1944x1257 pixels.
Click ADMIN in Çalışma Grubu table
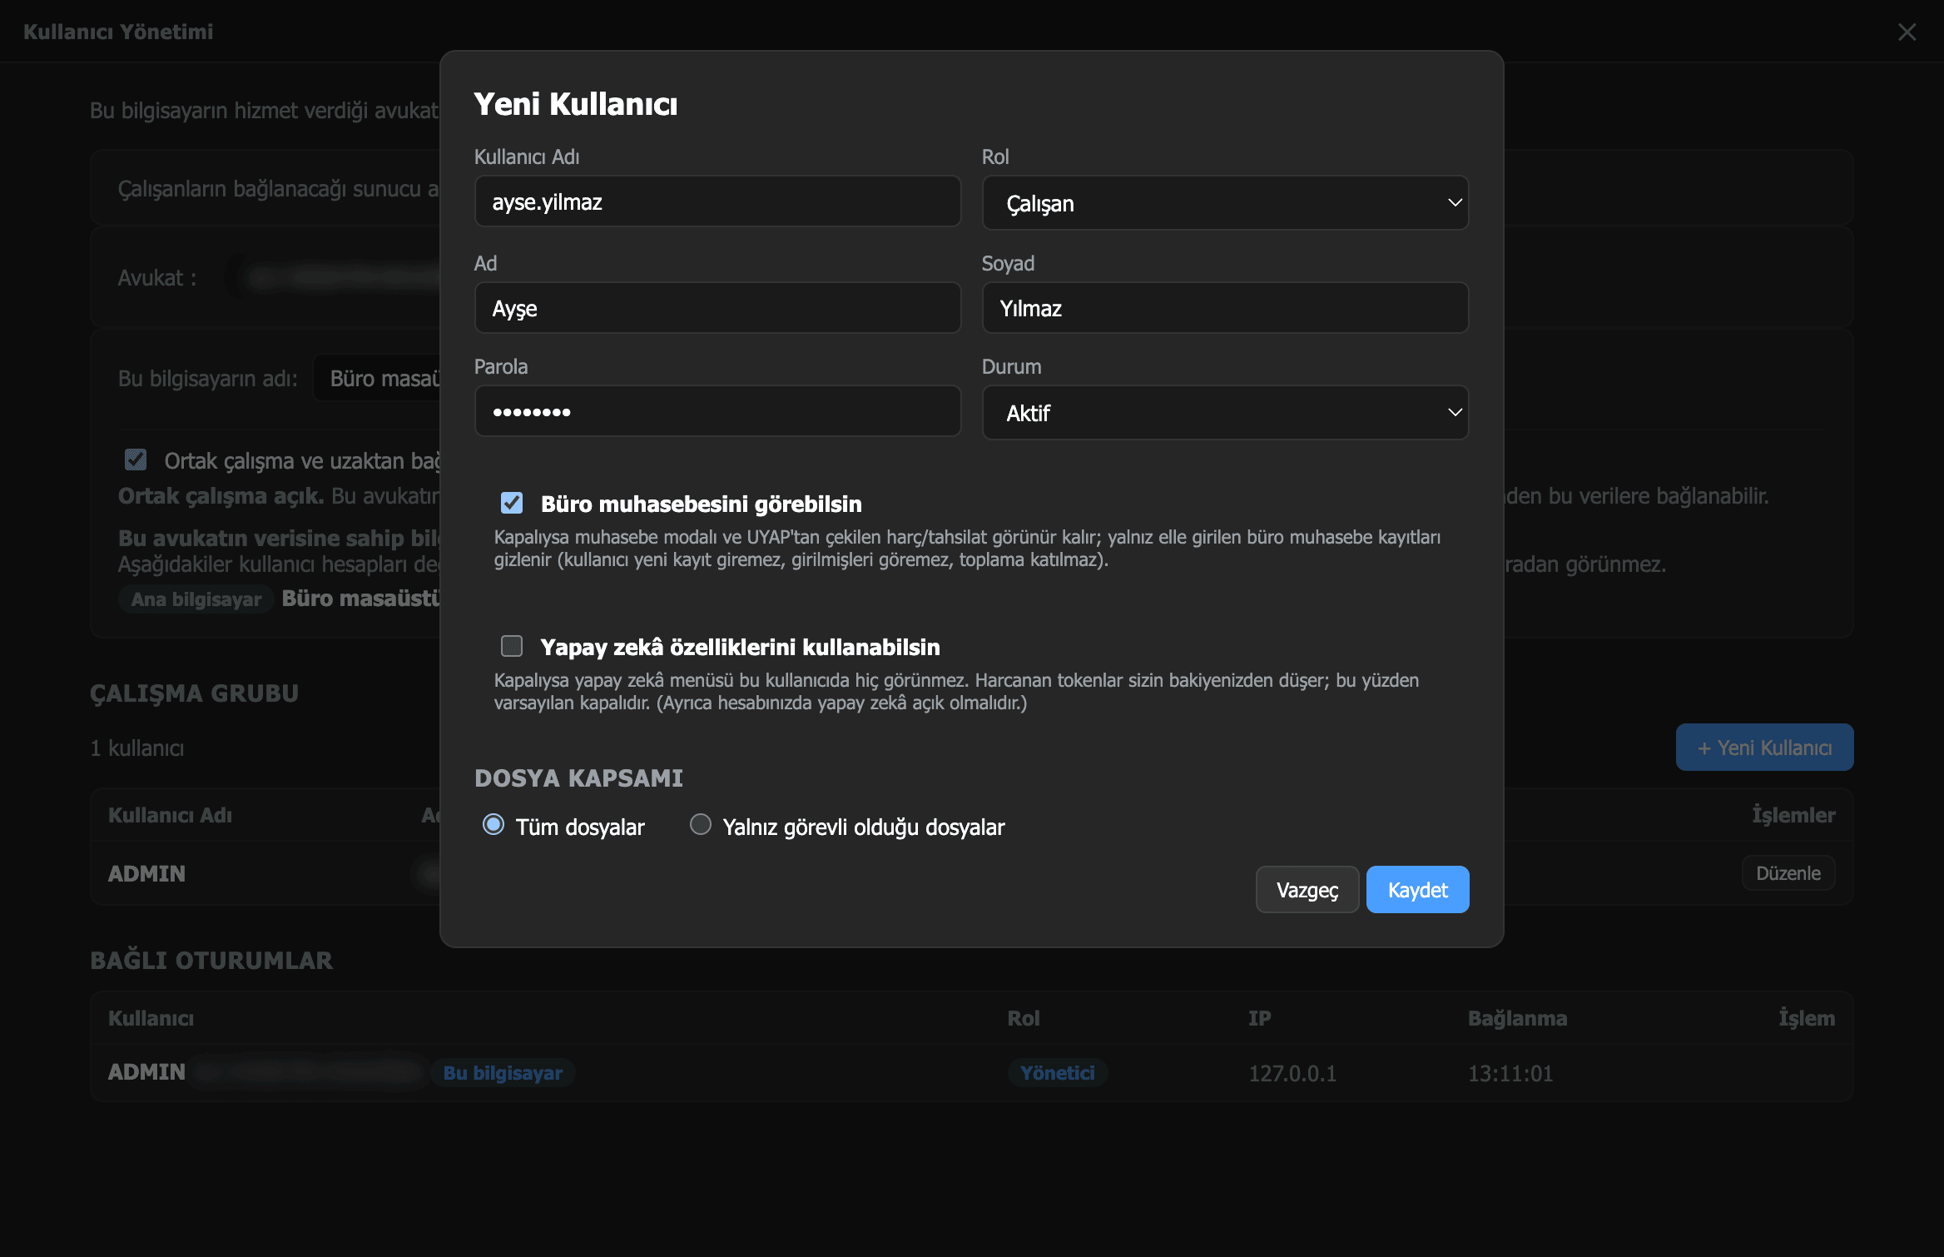pyautogui.click(x=146, y=873)
